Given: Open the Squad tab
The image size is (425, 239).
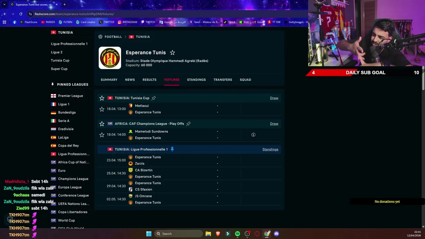Looking at the screenshot, I should 245,80.
